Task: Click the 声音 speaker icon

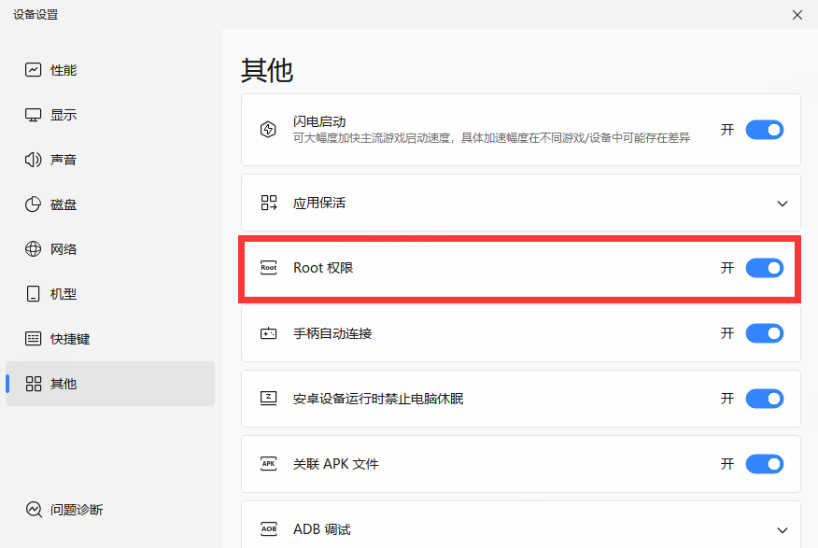Action: pos(34,160)
